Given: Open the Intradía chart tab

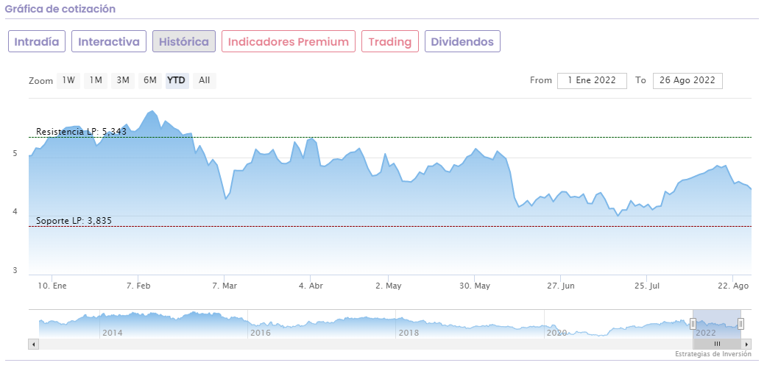Looking at the screenshot, I should (37, 41).
